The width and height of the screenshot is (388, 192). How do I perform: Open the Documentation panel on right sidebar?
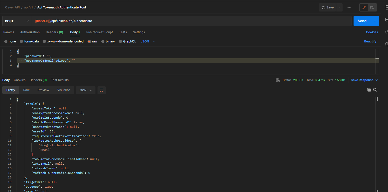[x=386, y=7]
